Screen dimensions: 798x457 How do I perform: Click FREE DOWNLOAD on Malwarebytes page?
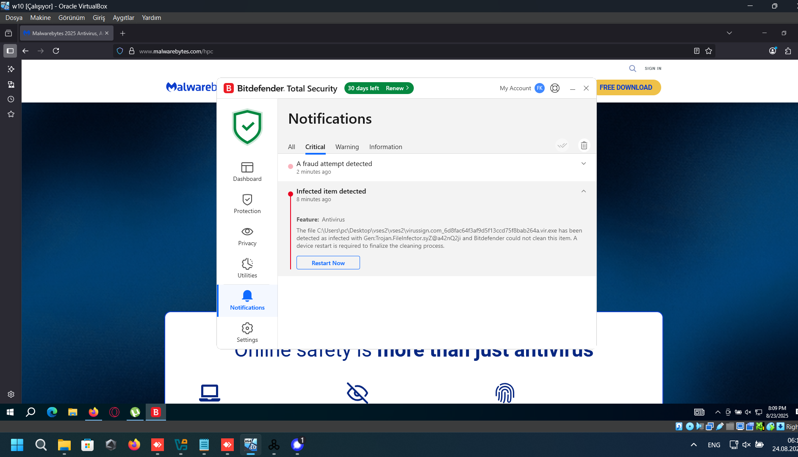click(x=626, y=87)
